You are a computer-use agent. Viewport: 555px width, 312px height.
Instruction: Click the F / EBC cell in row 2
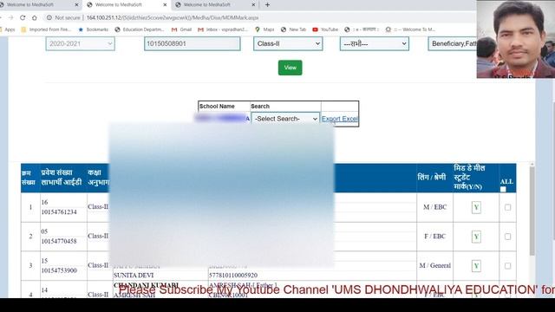pyautogui.click(x=435, y=237)
